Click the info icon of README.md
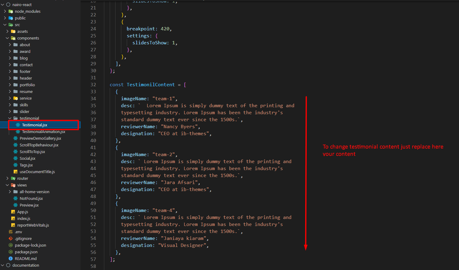This screenshot has width=459, height=270. point(11,258)
